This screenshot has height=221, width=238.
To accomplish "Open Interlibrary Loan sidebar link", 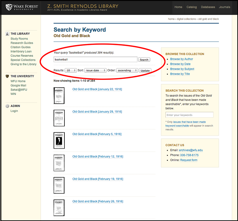I will pyautogui.click(x=21, y=52).
